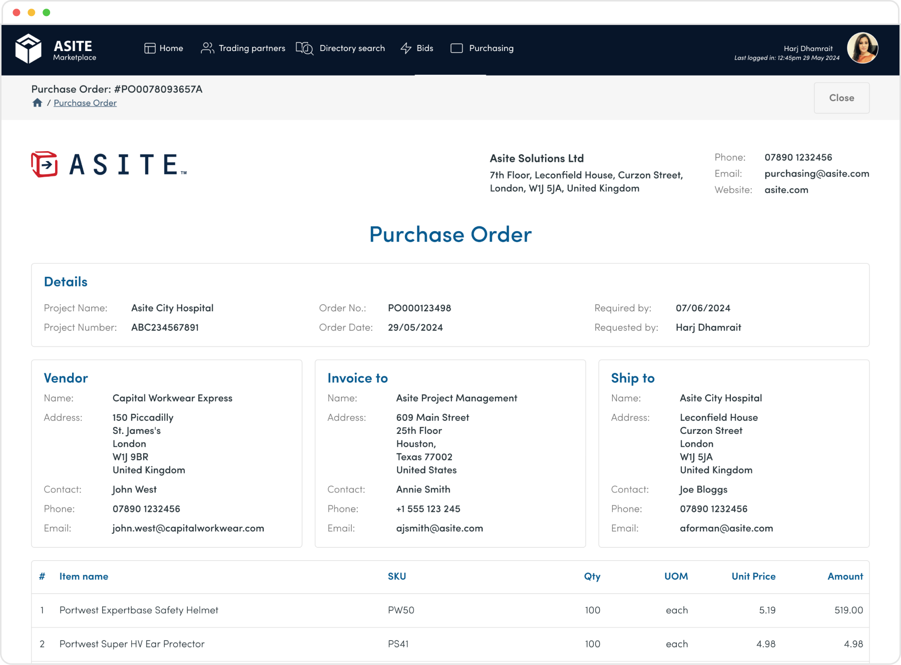Select the Home navigation icon
The image size is (901, 665).
tap(149, 48)
